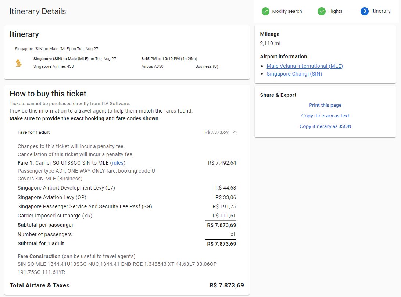Open the fare rules link
This screenshot has height=297, width=401.
tap(118, 163)
